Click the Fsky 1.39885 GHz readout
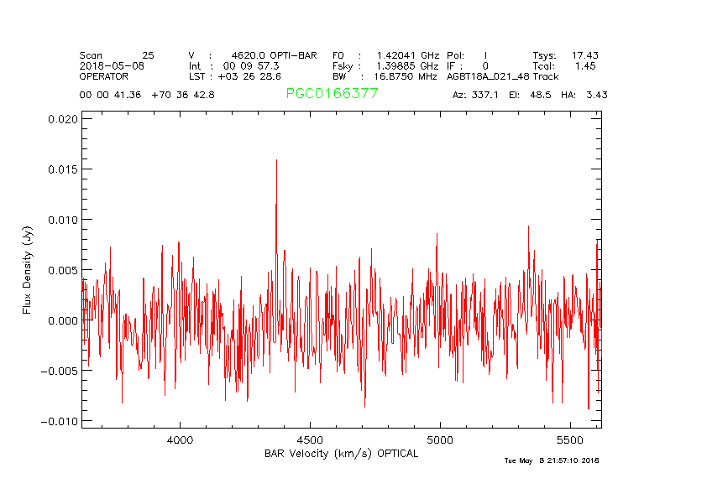Viewport: 707px width, 499px height. coord(385,65)
